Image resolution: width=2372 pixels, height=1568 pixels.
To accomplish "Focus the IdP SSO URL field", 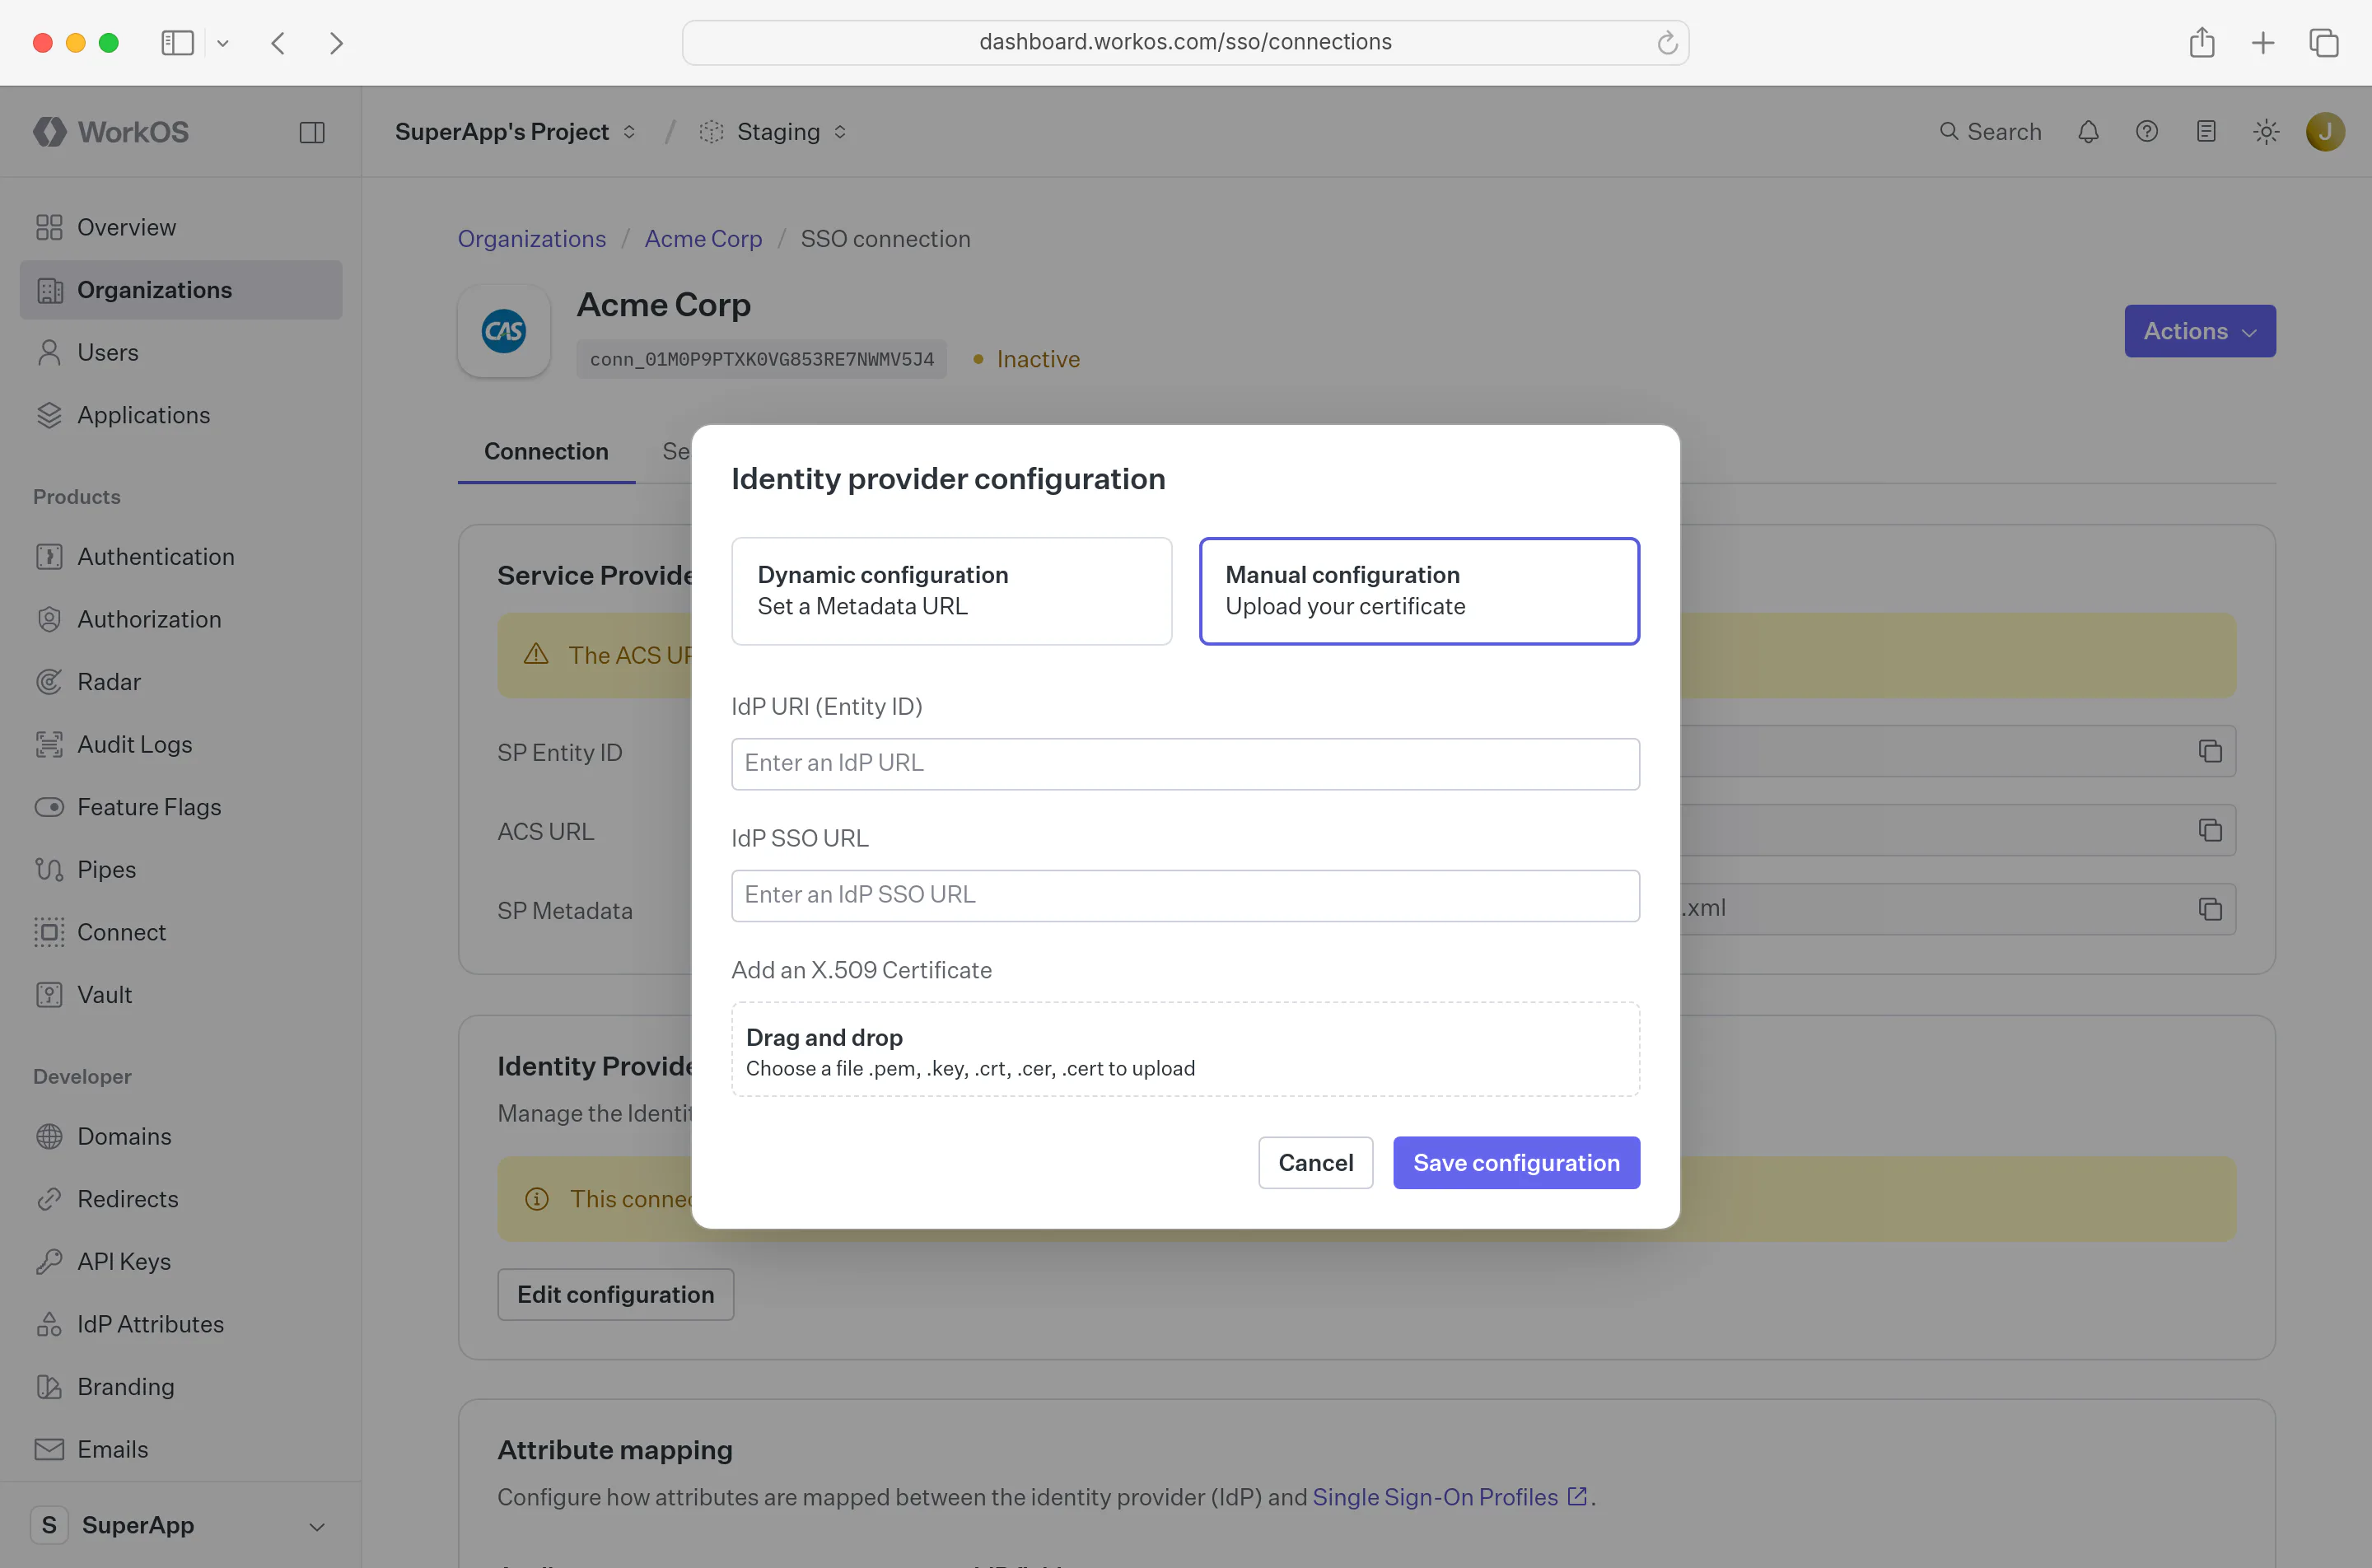I will click(x=1185, y=896).
